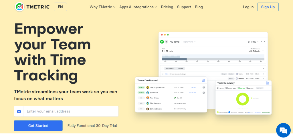Image resolution: width=293 pixels, height=138 pixels.
Task: Click the team members icon in Team Dashboard
Action: click(x=204, y=80)
